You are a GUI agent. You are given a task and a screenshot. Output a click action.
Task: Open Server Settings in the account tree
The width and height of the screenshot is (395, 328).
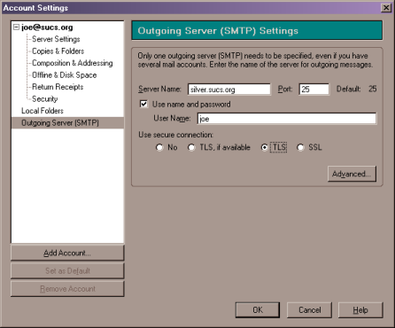pos(56,39)
